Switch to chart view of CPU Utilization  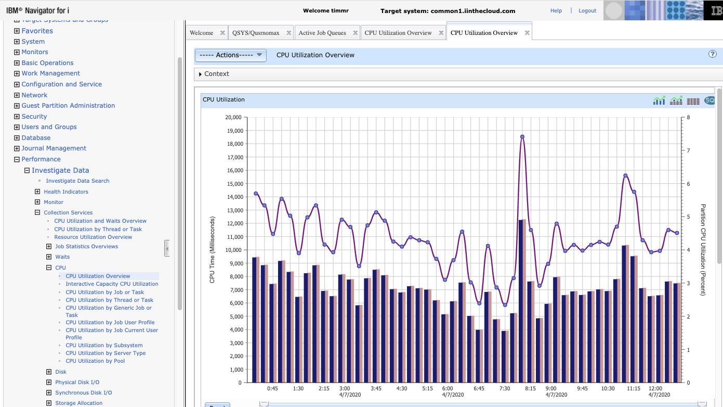[x=659, y=100]
